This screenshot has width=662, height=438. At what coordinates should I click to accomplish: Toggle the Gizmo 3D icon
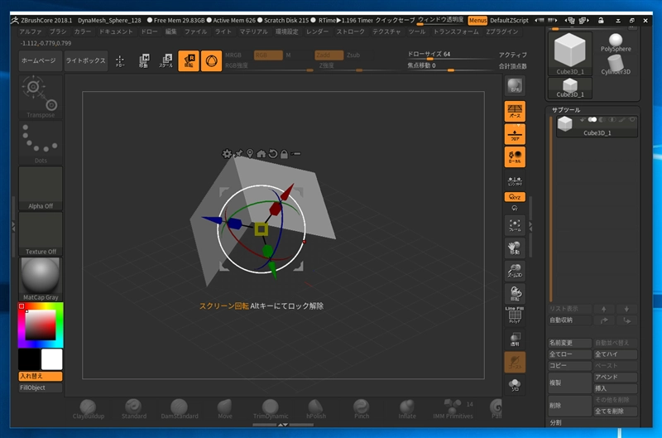(x=211, y=60)
